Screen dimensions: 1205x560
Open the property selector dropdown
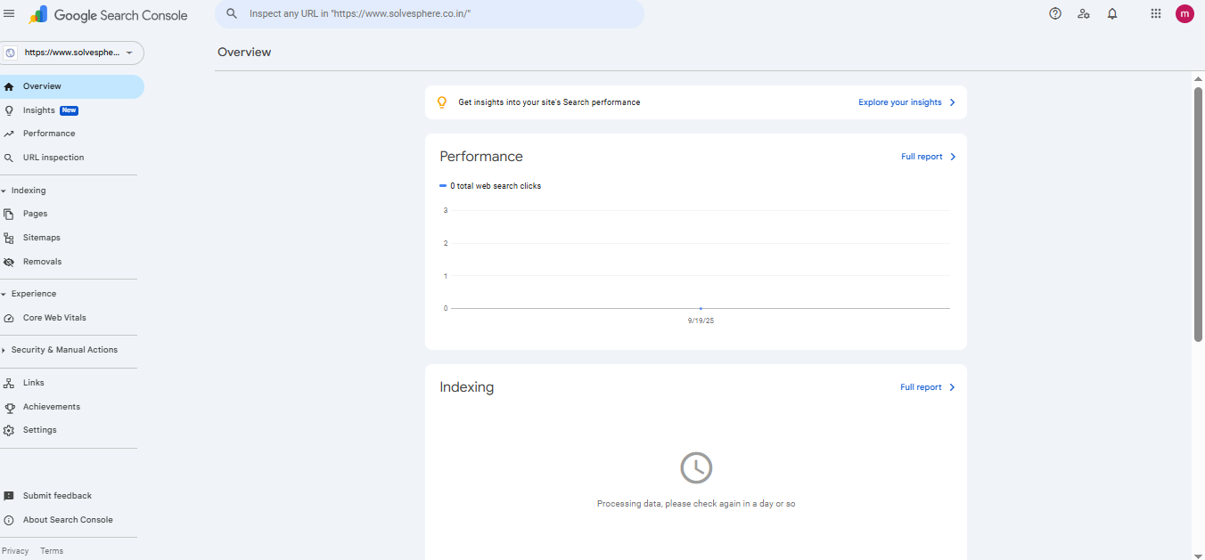click(x=72, y=53)
